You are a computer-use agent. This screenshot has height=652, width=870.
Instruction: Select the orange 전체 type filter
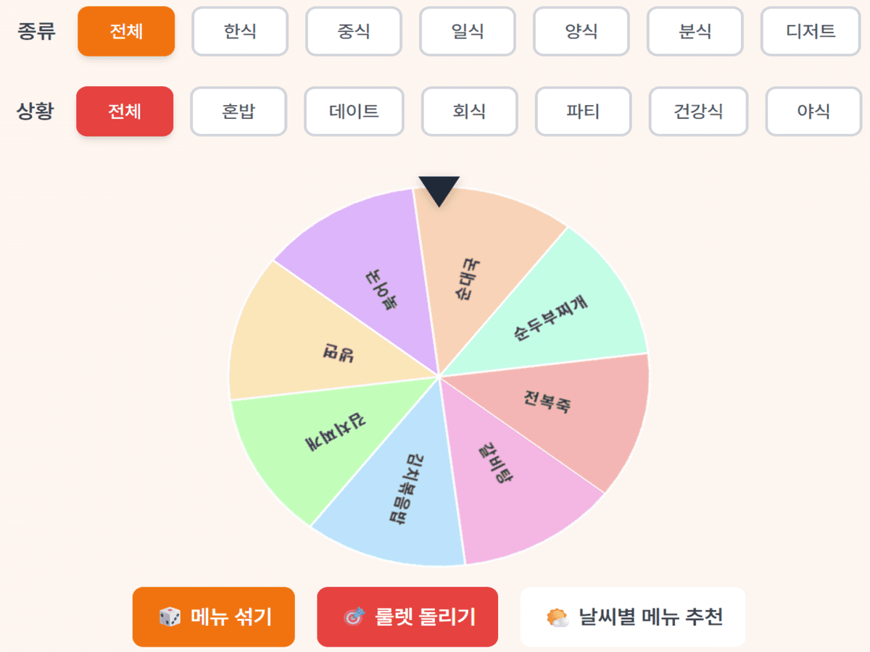(126, 31)
